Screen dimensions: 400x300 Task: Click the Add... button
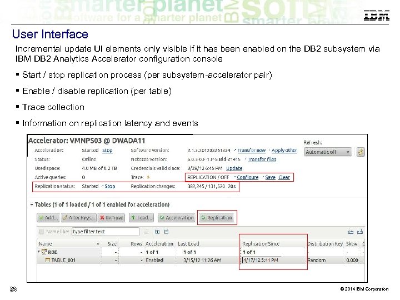pyautogui.click(x=48, y=218)
